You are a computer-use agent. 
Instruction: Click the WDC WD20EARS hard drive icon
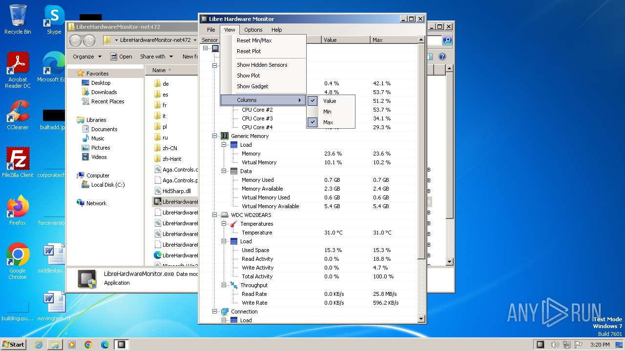[x=225, y=215]
